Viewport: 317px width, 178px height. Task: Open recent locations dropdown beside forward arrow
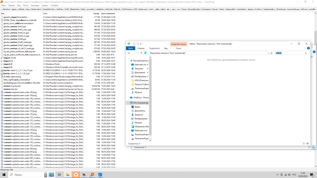[x=138, y=53]
